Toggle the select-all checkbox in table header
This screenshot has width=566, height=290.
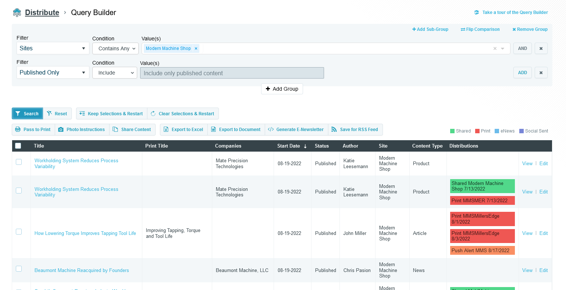(x=18, y=146)
